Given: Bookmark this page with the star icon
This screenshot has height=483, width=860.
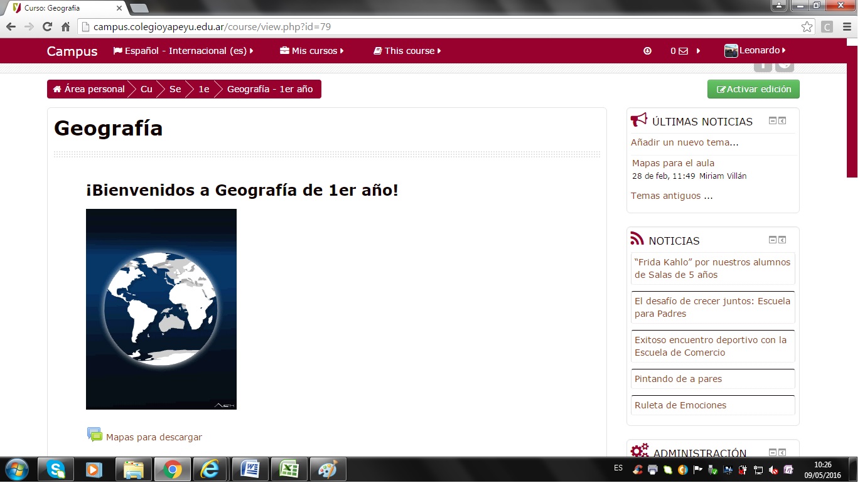Looking at the screenshot, I should [x=807, y=27].
